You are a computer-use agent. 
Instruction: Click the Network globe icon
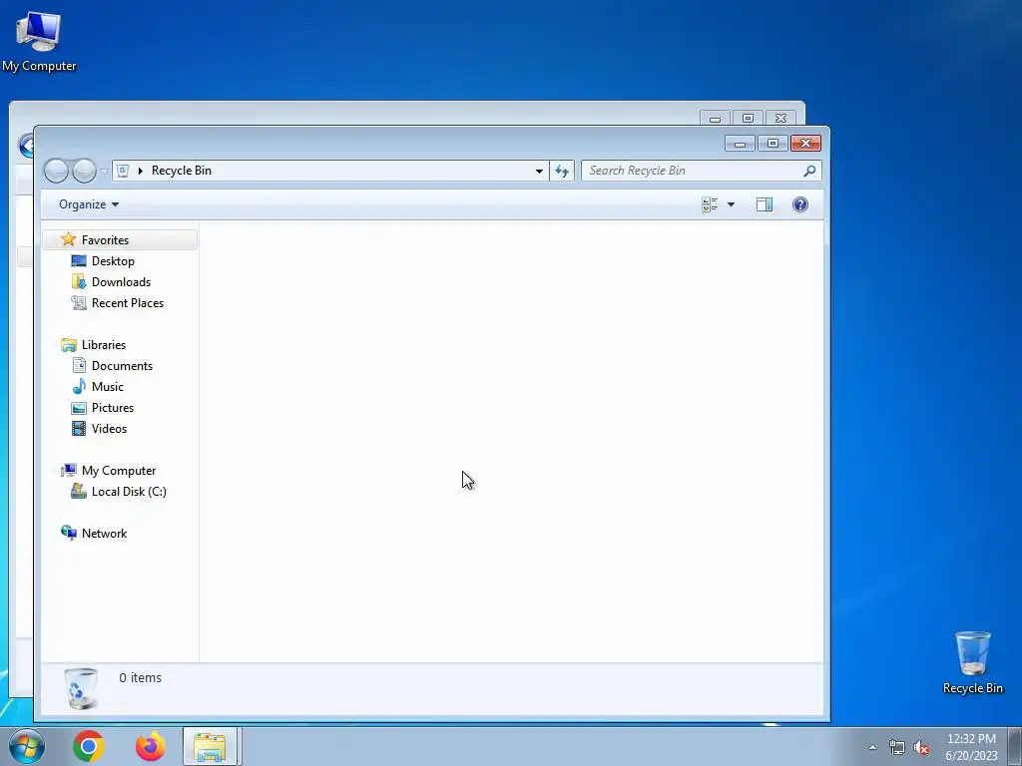pos(69,533)
